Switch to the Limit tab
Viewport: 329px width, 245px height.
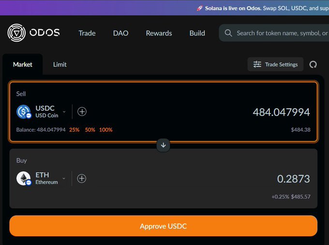coord(60,64)
